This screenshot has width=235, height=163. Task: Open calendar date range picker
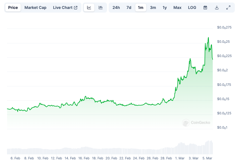coord(205,8)
